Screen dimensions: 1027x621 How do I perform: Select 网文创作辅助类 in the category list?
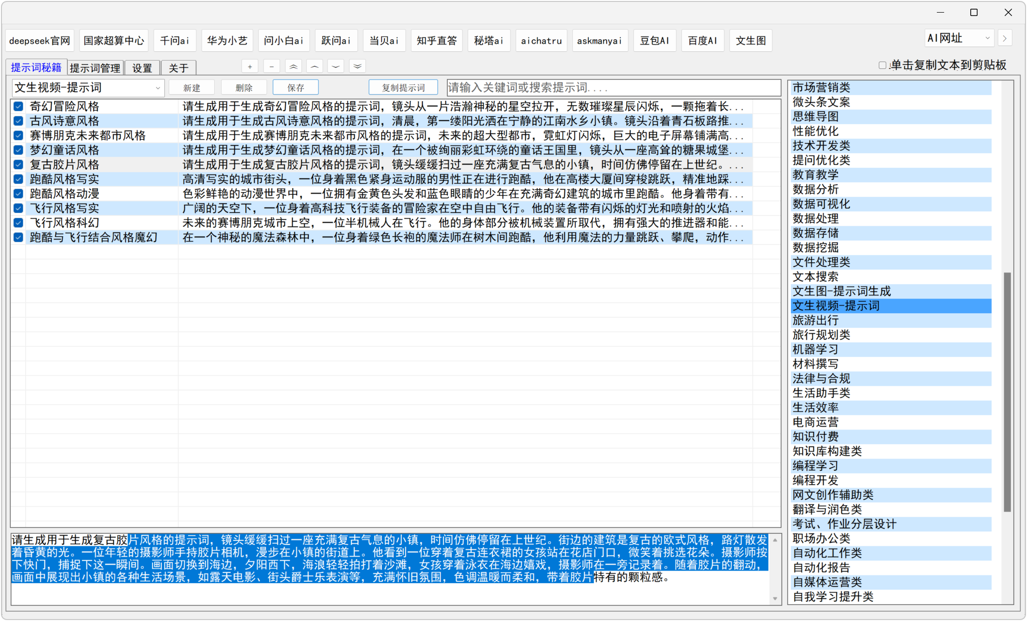(x=891, y=495)
